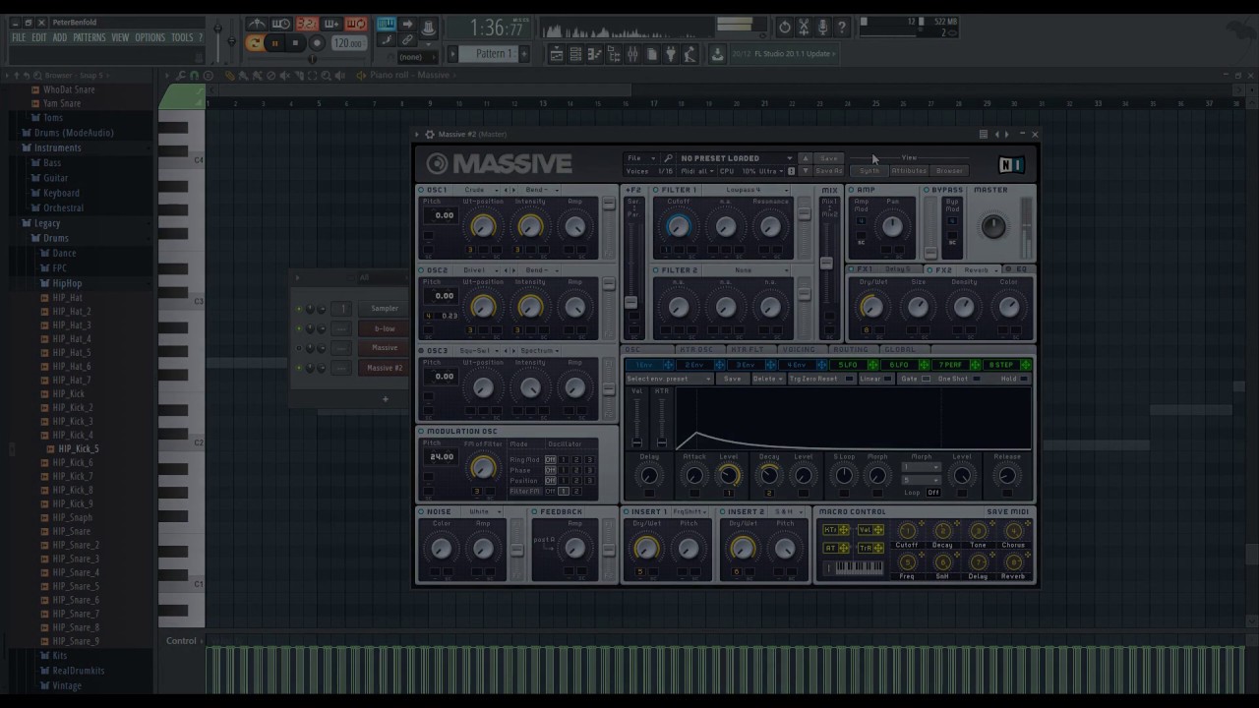Select the Sampler channel in channel rack
The width and height of the screenshot is (1259, 708).
coord(385,309)
